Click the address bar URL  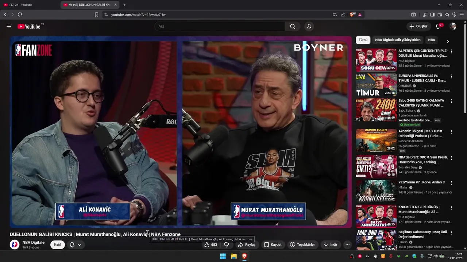pos(138,15)
